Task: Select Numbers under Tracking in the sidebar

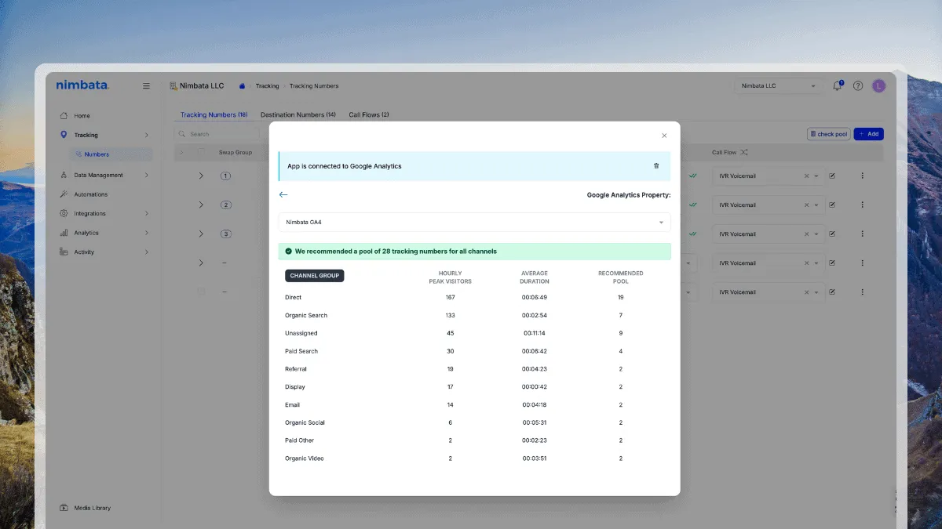Action: [111, 154]
